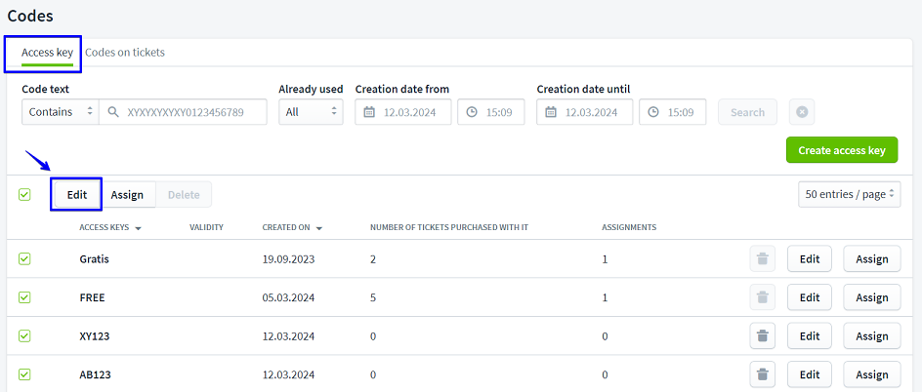This screenshot has width=922, height=392.
Task: Delete the AB123 access key
Action: (x=763, y=374)
